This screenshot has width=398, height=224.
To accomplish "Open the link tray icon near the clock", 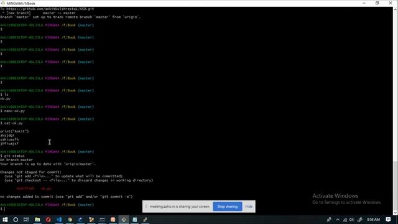I will [359, 220].
